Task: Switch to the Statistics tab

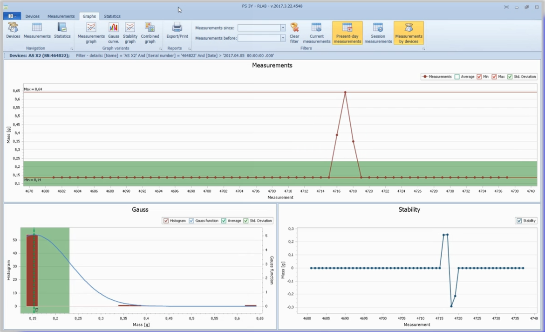Action: coord(112,16)
